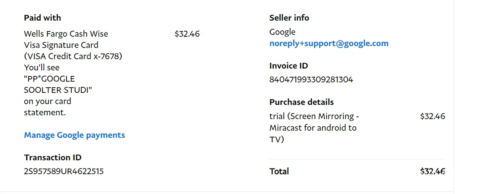The image size is (488, 194).
Task: Click the "PP*GOOGLE" statement descriptor text
Action: pos(49,79)
